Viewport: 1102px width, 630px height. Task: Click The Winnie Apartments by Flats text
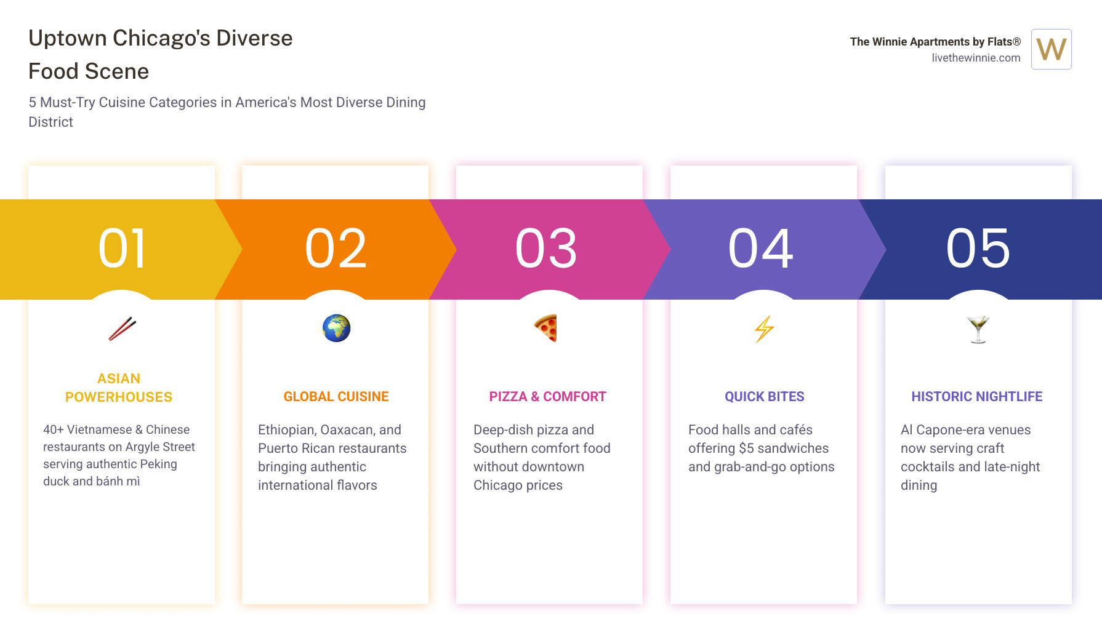(x=935, y=42)
